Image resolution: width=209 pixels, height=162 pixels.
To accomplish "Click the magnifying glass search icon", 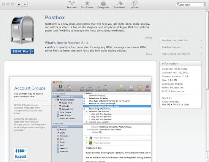I will [178, 5].
